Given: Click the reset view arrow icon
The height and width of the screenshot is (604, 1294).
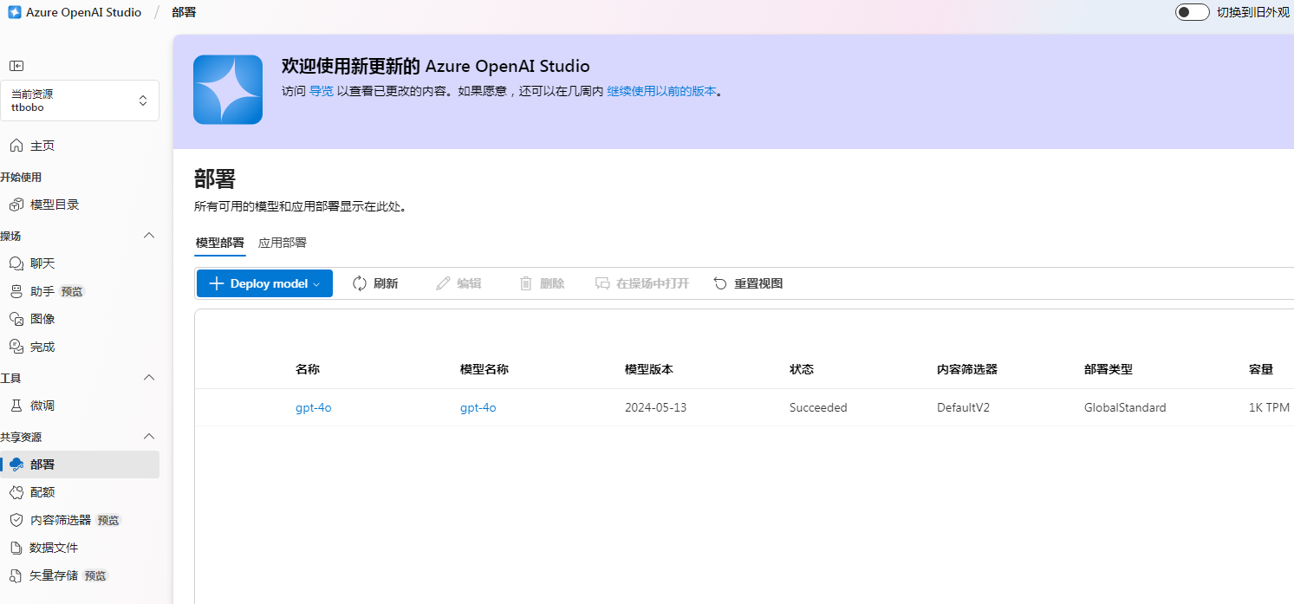Looking at the screenshot, I should point(720,283).
